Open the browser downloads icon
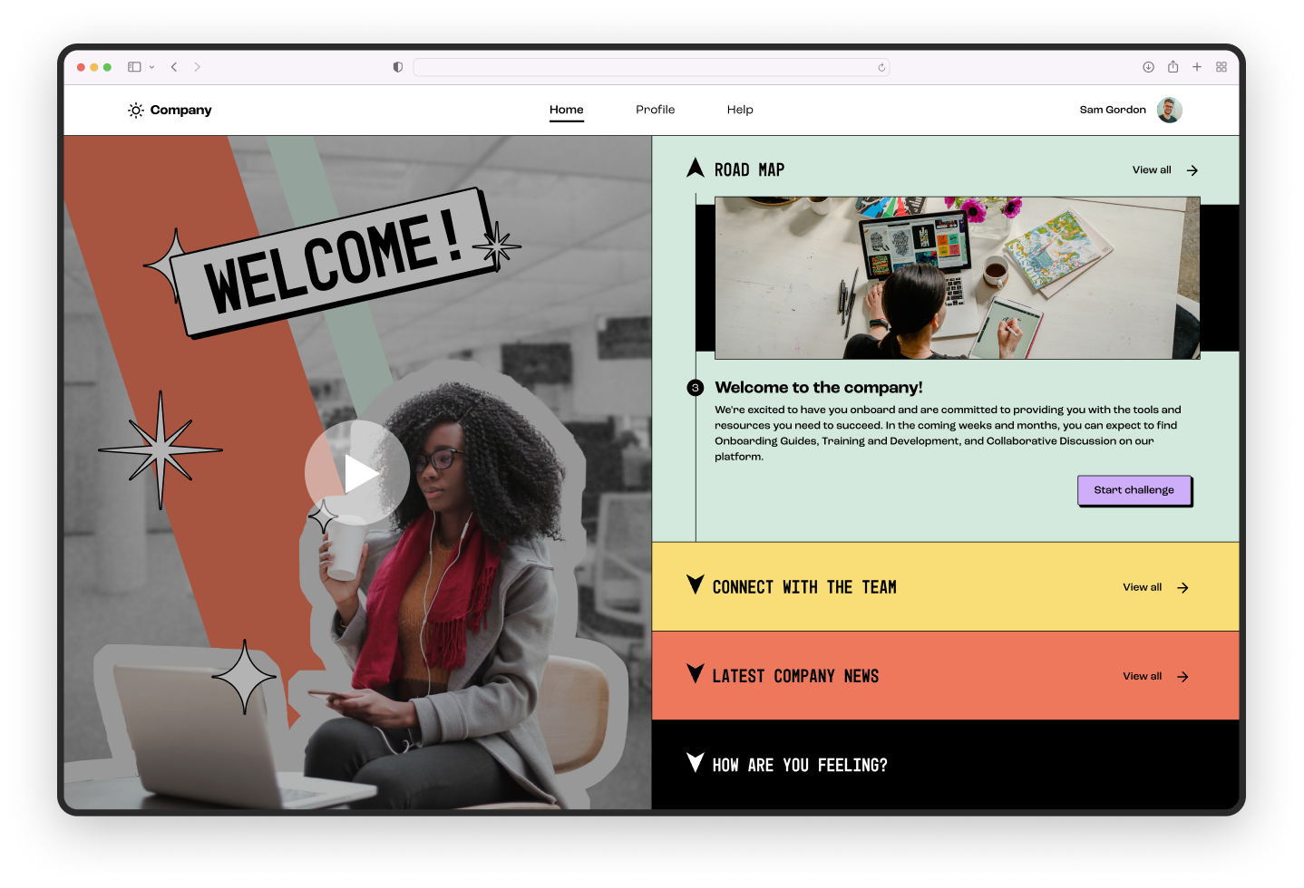The width and height of the screenshot is (1304, 888). (x=1148, y=67)
